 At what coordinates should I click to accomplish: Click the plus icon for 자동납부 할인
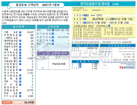(20, 61)
